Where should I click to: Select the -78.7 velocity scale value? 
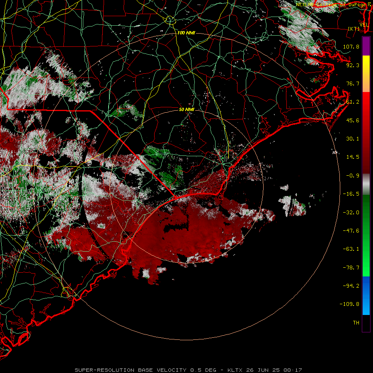(x=351, y=268)
